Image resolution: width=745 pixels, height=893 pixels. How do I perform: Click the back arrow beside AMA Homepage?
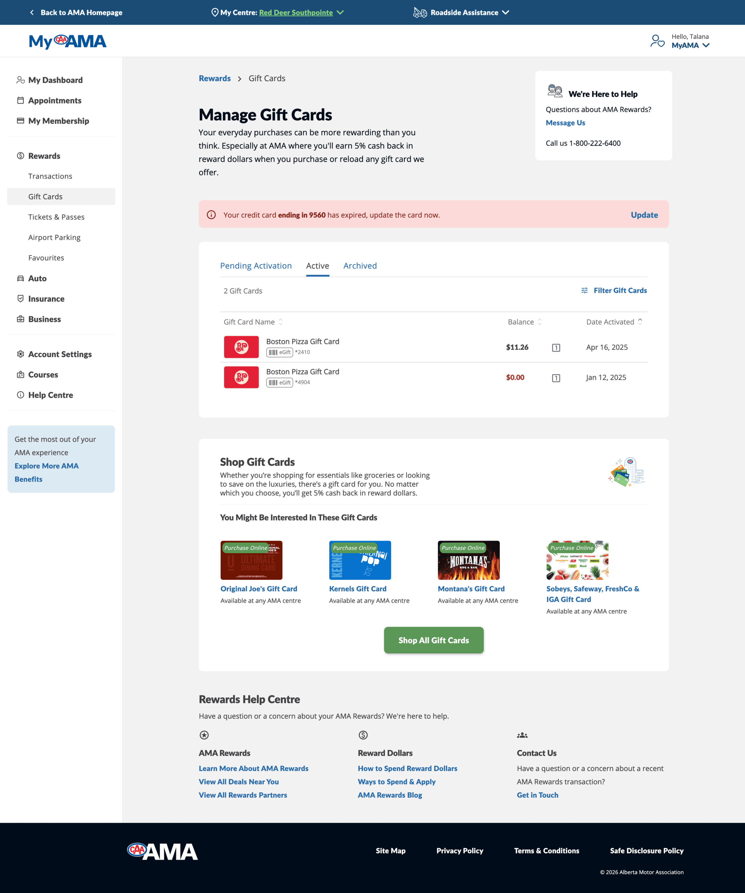click(32, 12)
